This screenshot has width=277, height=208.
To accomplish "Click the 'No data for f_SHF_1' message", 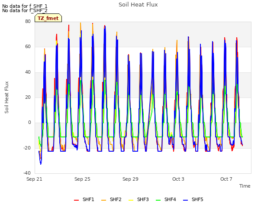I will [x=25, y=6].
